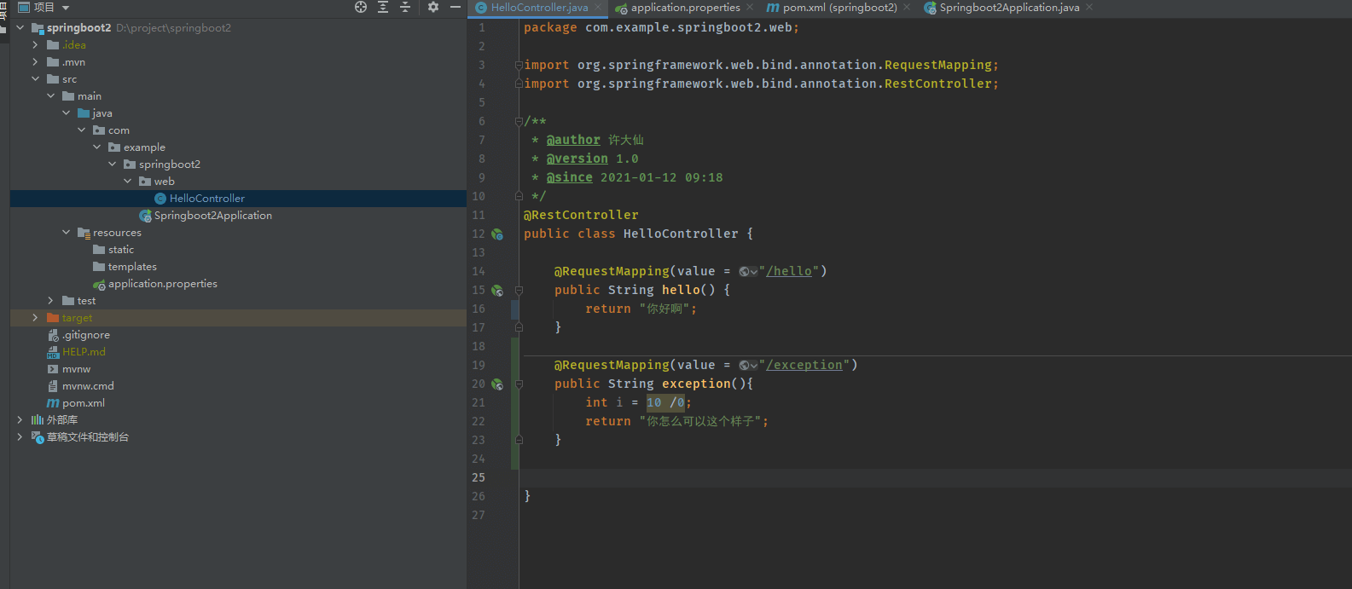This screenshot has width=1352, height=589.
Task: Toggle fold end marker on line 10
Action: (519, 196)
